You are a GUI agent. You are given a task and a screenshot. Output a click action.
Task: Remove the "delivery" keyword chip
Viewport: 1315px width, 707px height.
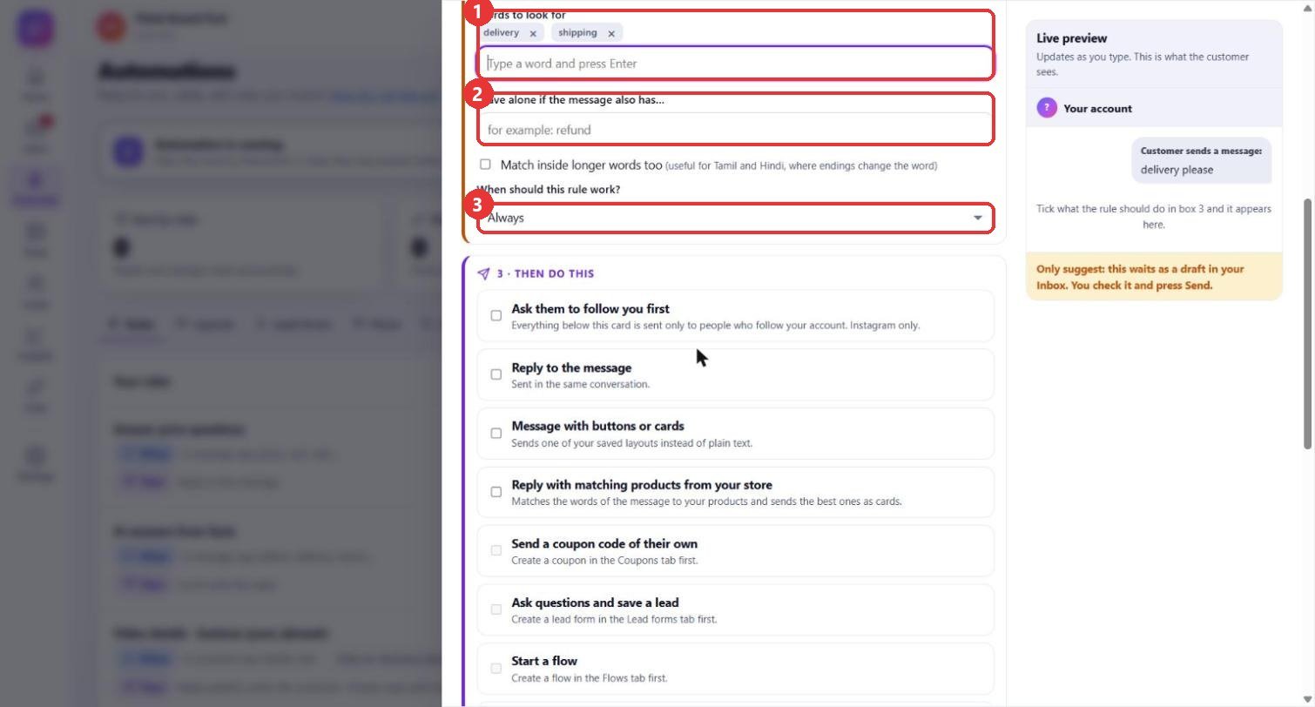click(x=533, y=33)
